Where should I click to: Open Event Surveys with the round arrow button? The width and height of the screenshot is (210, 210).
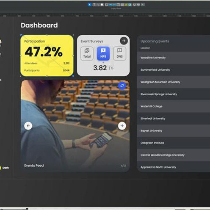pyautogui.click(x=124, y=41)
